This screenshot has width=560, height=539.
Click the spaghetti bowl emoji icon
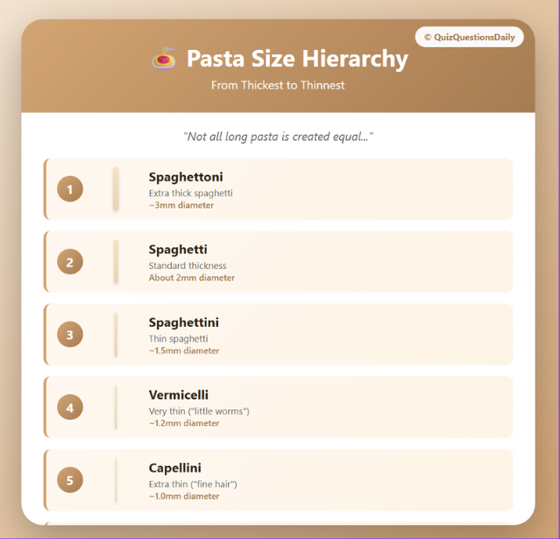(163, 59)
